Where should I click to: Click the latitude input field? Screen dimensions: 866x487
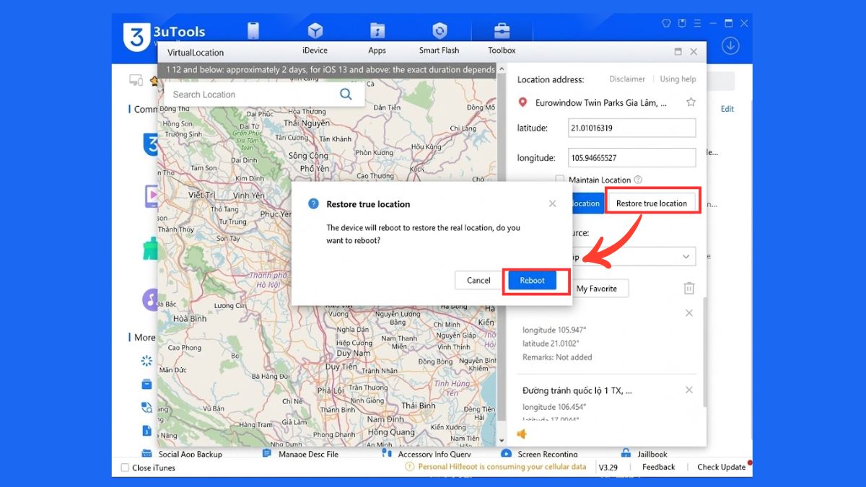(x=633, y=128)
